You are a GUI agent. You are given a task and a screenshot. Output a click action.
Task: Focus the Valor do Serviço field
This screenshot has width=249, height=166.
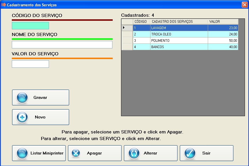coord(30,64)
